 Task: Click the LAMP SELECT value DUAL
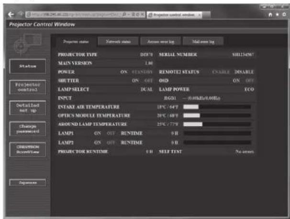pyautogui.click(x=146, y=90)
